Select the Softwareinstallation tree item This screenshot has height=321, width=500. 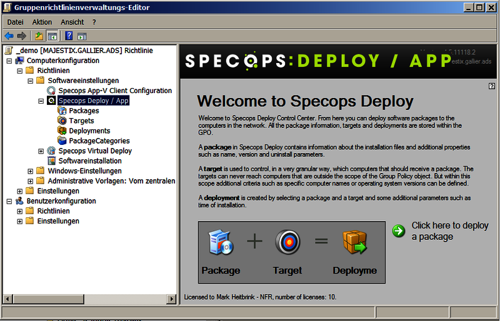click(x=90, y=161)
